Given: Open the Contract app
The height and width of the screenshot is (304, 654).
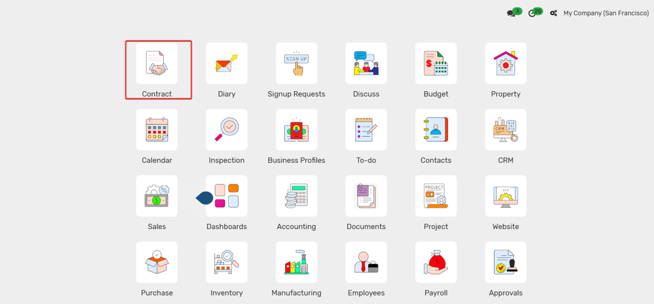Looking at the screenshot, I should tap(157, 63).
